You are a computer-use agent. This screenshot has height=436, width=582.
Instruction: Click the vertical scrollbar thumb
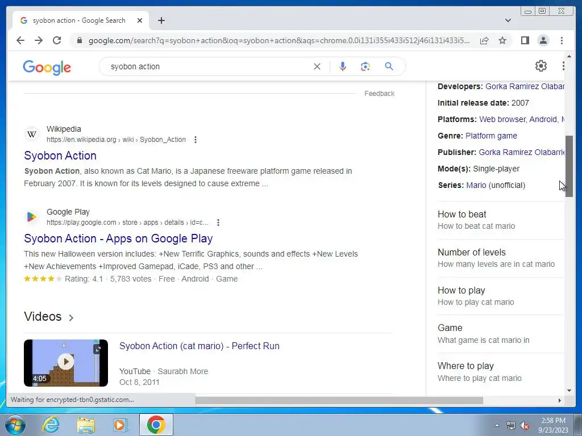coord(569,166)
